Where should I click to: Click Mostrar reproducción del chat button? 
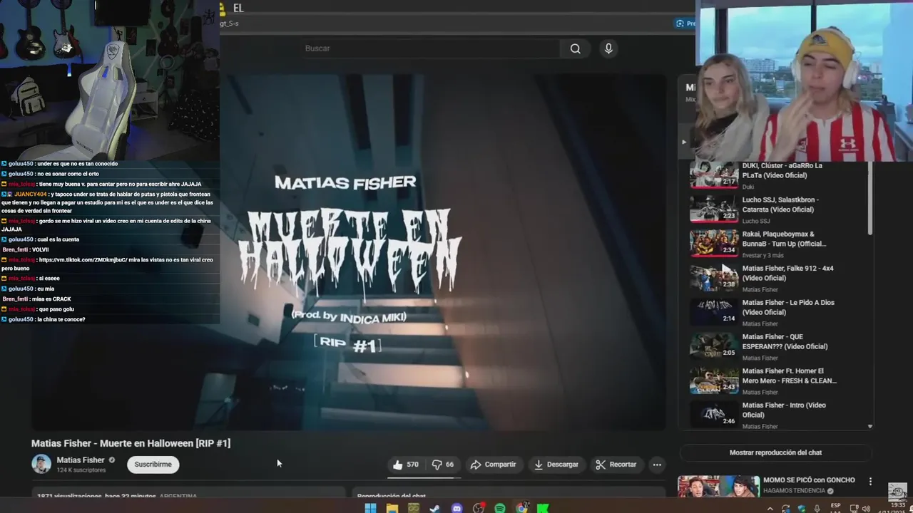pos(775,452)
